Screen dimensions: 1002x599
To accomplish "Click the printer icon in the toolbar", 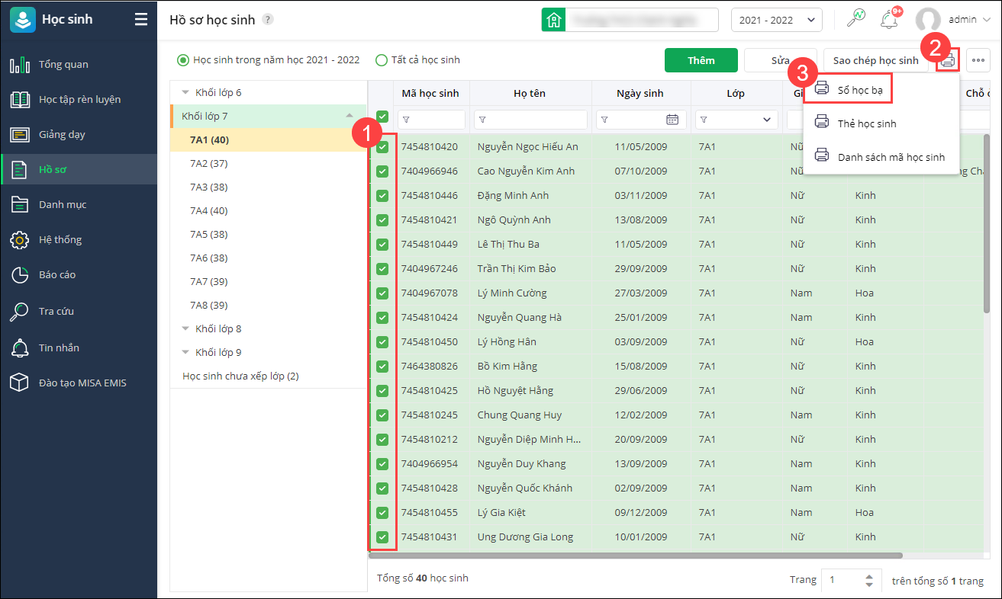I will [x=948, y=60].
